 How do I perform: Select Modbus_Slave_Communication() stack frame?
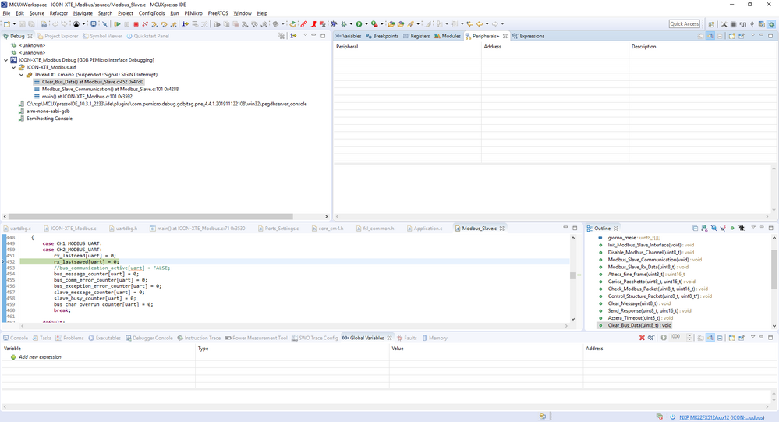tap(110, 89)
